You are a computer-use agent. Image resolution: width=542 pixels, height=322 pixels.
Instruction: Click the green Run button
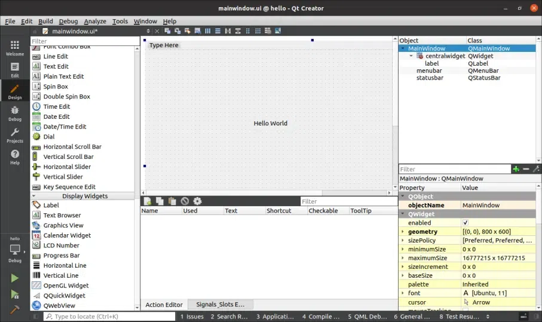14,278
